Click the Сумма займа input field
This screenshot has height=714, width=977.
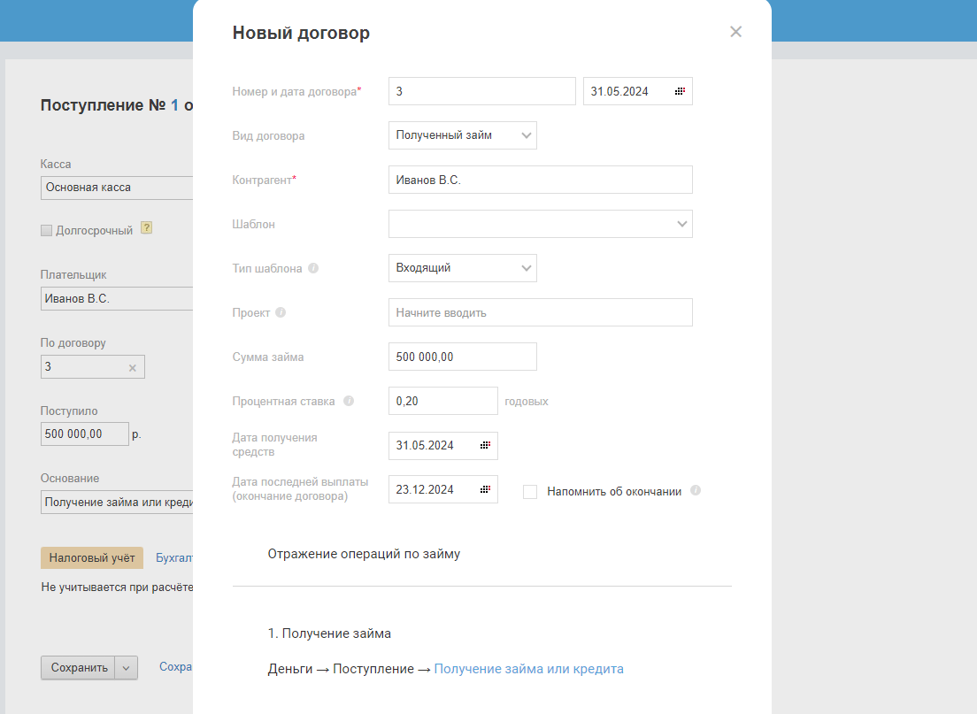coord(462,357)
